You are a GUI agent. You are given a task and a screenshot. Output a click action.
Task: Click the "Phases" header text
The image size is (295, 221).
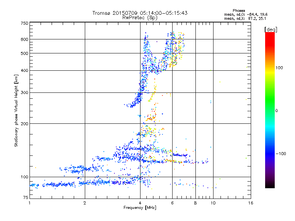coord(239,11)
